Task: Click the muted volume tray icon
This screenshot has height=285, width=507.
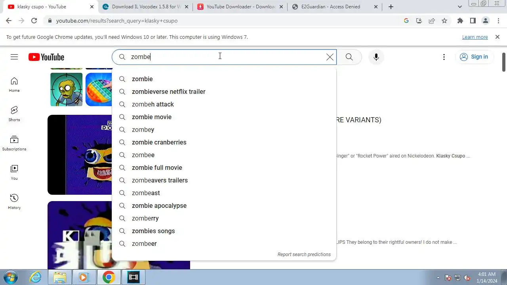Action: pyautogui.click(x=467, y=277)
